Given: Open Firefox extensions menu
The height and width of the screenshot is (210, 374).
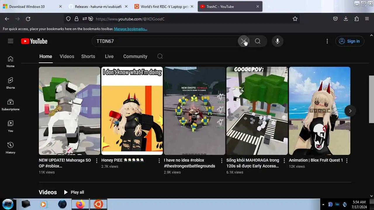Looking at the screenshot, I should [356, 19].
